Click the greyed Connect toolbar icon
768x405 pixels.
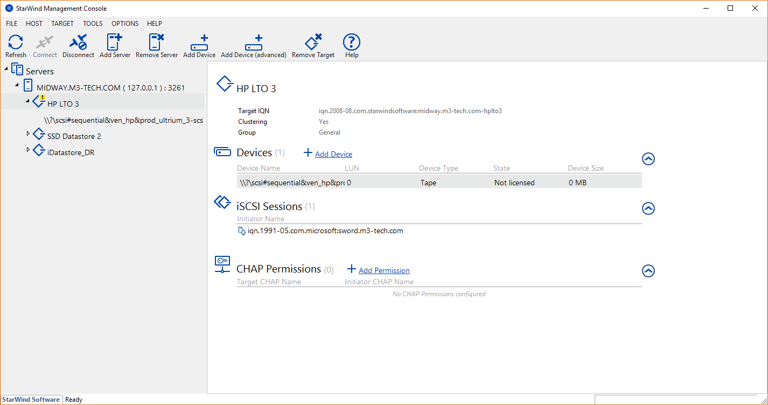(45, 42)
